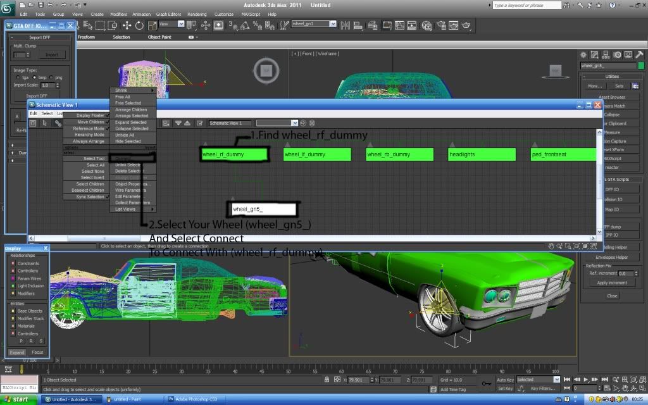Expand the Dum rollout in GTA DFF IO
This screenshot has height=405, width=648.
(13, 153)
